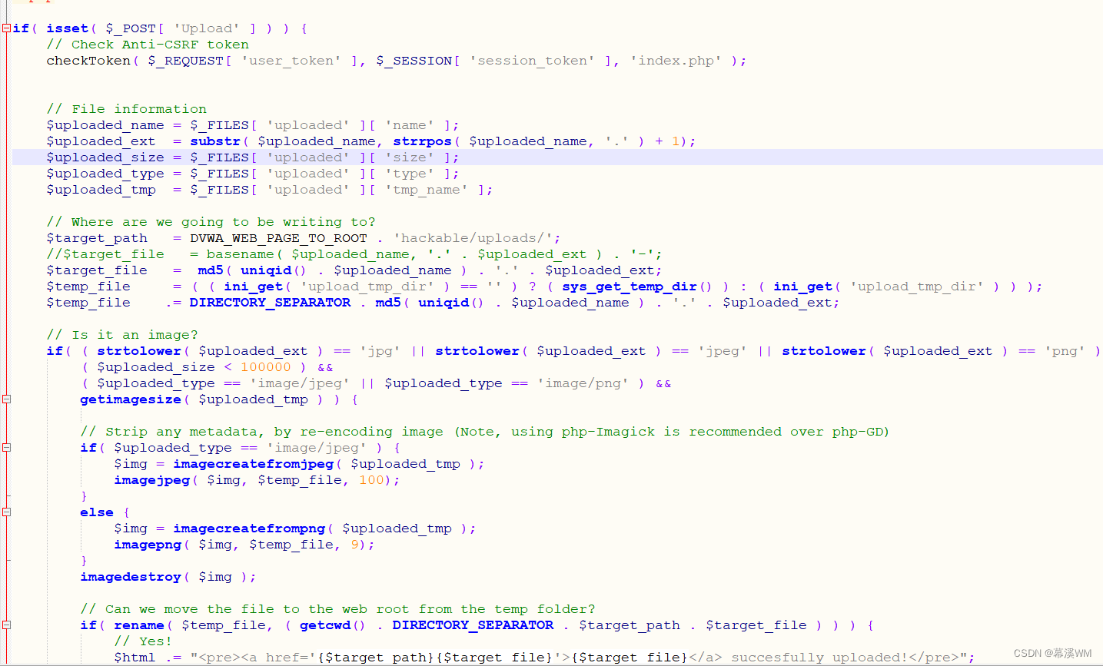
Task: Click the 'user_token' string
Action: [x=291, y=61]
